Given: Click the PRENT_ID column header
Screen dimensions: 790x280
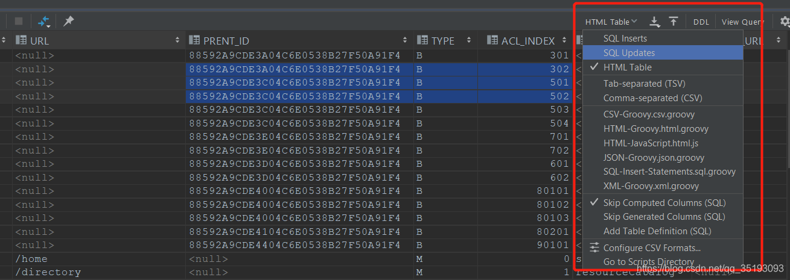Looking at the screenshot, I should point(299,40).
